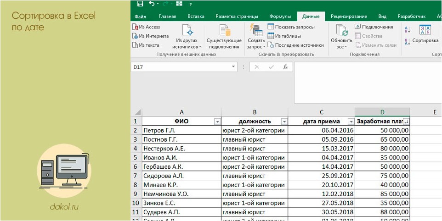The image size is (442, 221).
Task: Open the дата приема filter dropdown
Action: tap(351, 122)
